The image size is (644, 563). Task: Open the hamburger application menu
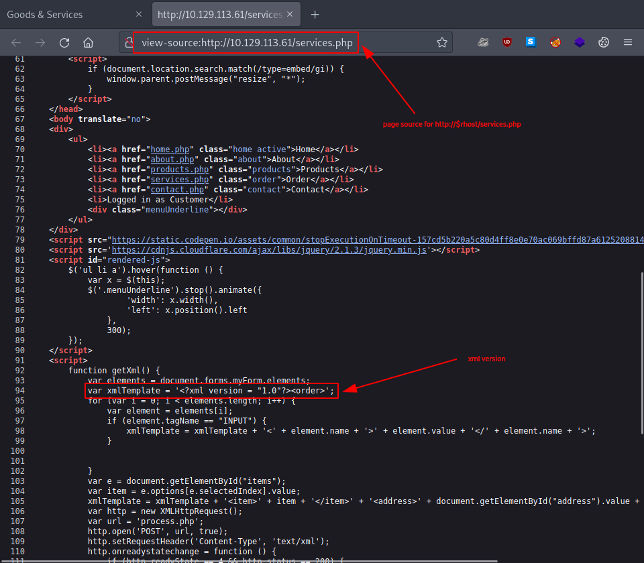(628, 42)
